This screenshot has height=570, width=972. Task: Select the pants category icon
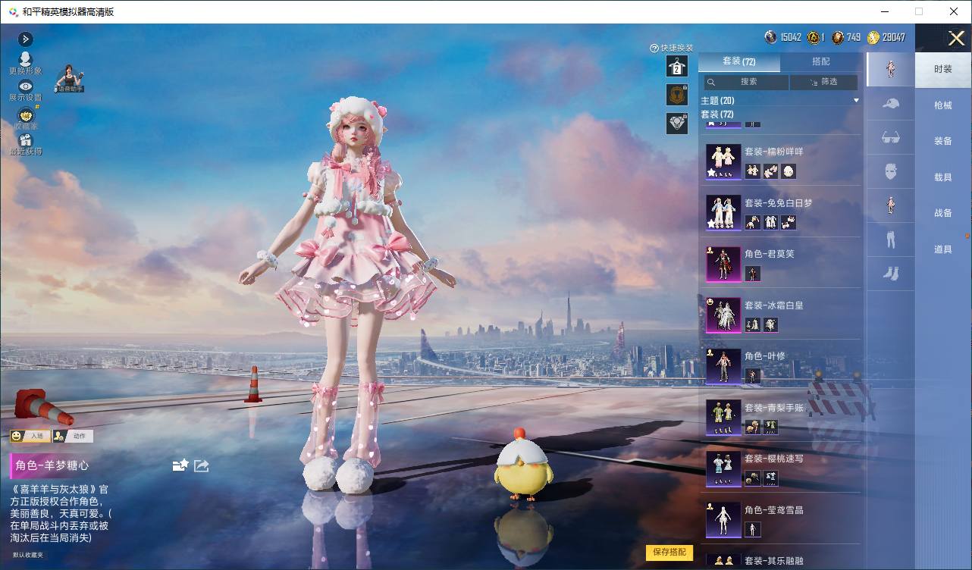tap(891, 240)
